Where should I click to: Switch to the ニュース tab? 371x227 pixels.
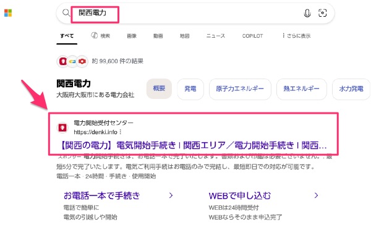(x=216, y=36)
